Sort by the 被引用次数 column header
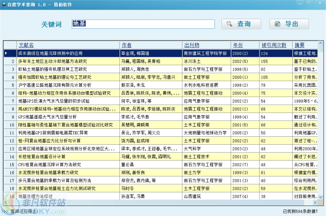Viewport: 326px width, 216px height. click(x=273, y=45)
